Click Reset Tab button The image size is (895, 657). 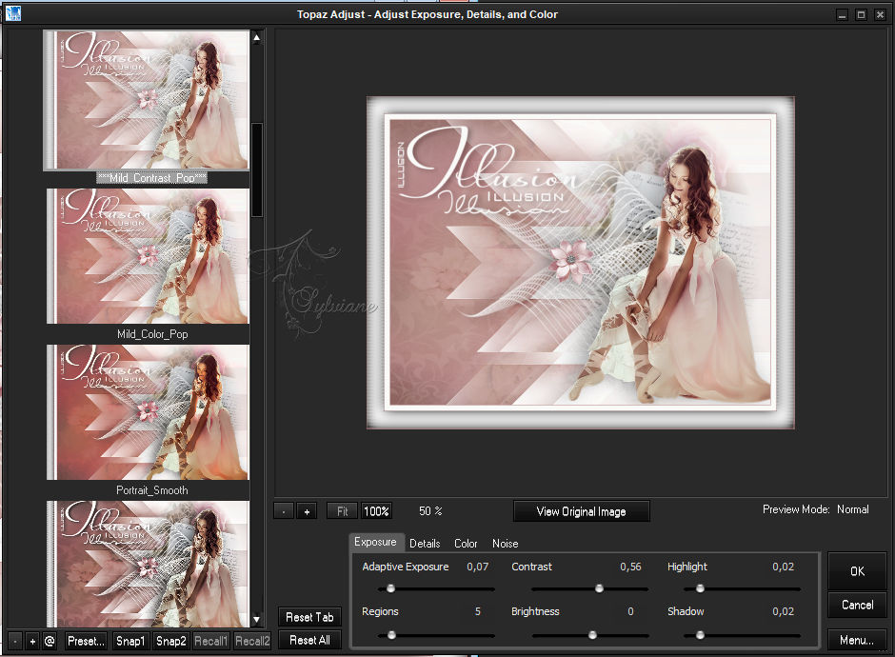pyautogui.click(x=309, y=617)
